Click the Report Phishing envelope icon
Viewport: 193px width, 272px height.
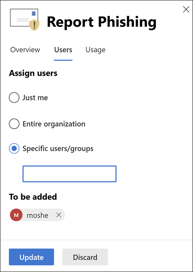[x=25, y=19]
